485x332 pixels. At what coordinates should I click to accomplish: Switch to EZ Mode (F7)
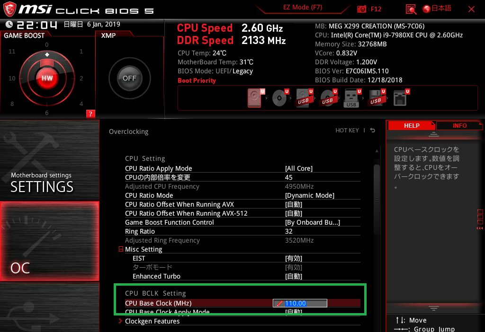point(303,8)
